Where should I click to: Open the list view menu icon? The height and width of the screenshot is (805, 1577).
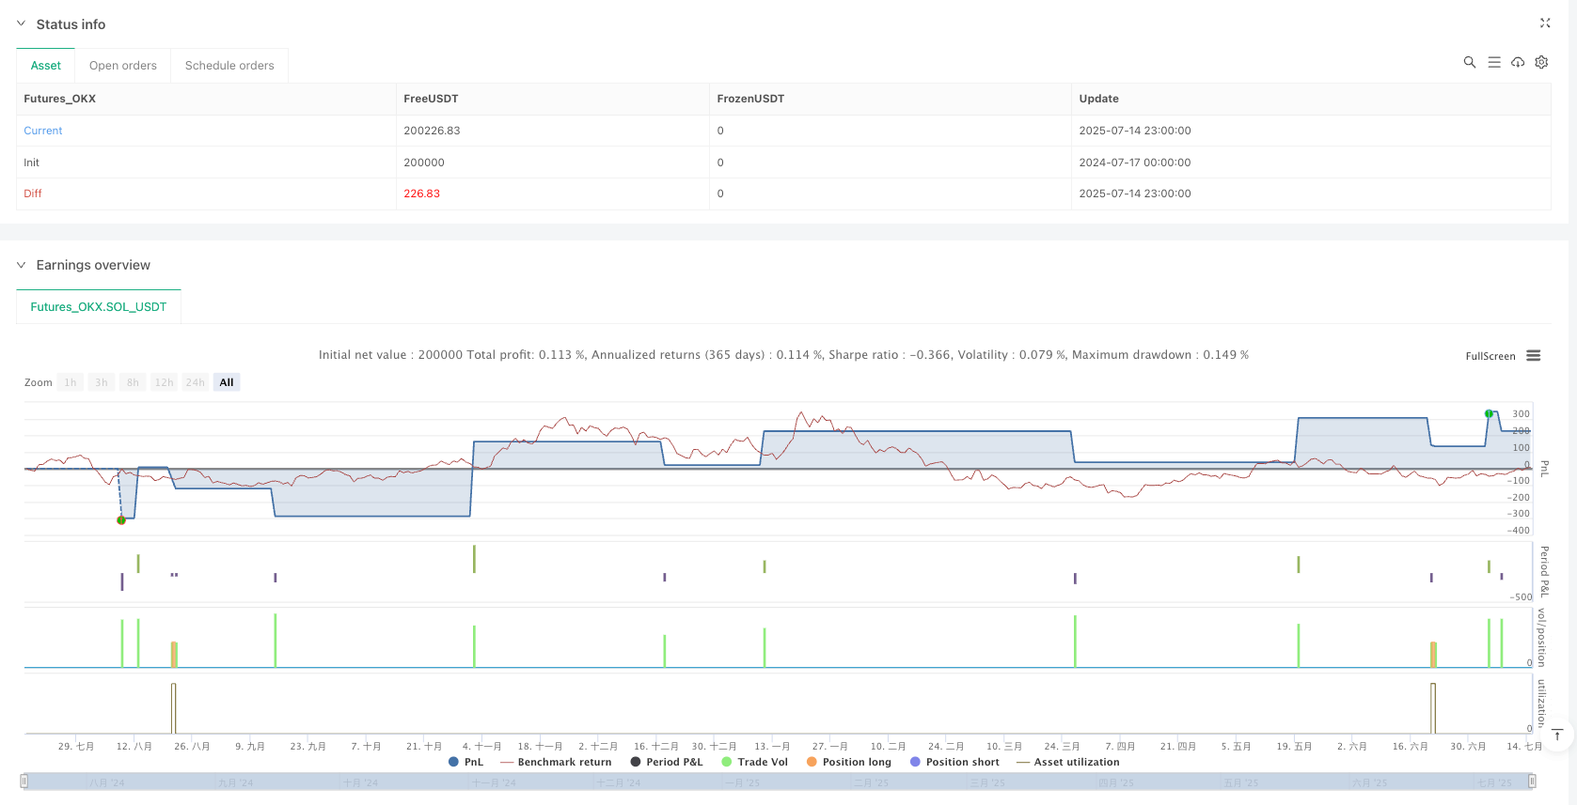[x=1493, y=63]
